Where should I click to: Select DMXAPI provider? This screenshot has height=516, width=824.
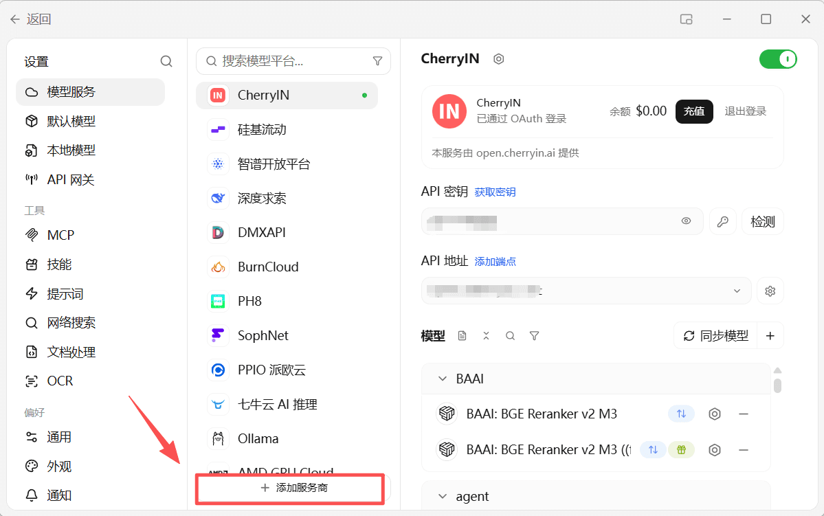click(x=287, y=232)
